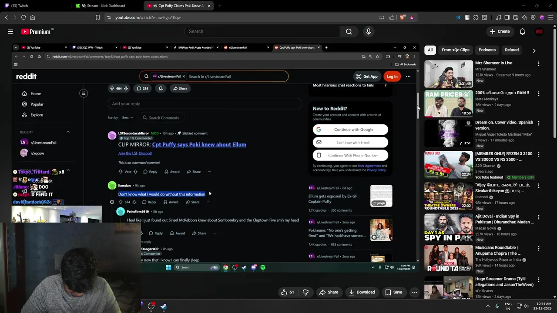Close the Cpt Puffy browser tab
The image size is (557, 313).
(209, 6)
